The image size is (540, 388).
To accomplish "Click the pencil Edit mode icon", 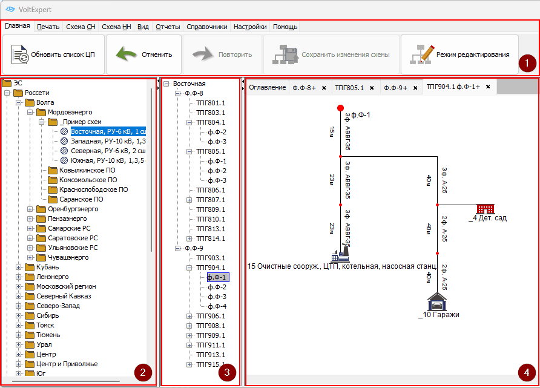I will pyautogui.click(x=420, y=54).
